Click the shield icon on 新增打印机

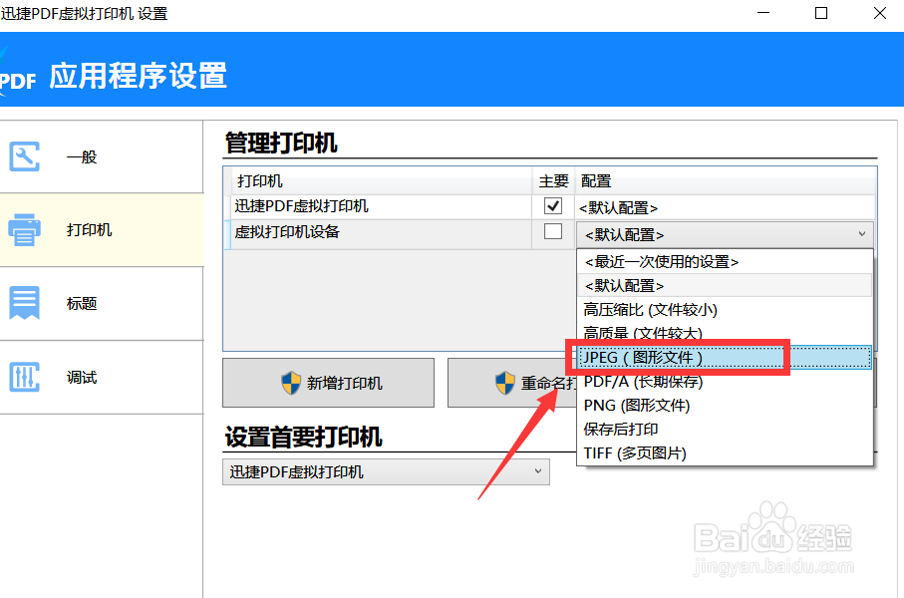(291, 383)
